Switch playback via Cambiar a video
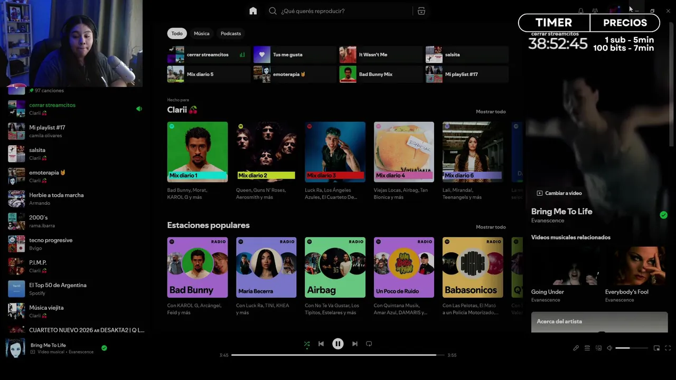Image resolution: width=676 pixels, height=380 pixels. pos(559,193)
